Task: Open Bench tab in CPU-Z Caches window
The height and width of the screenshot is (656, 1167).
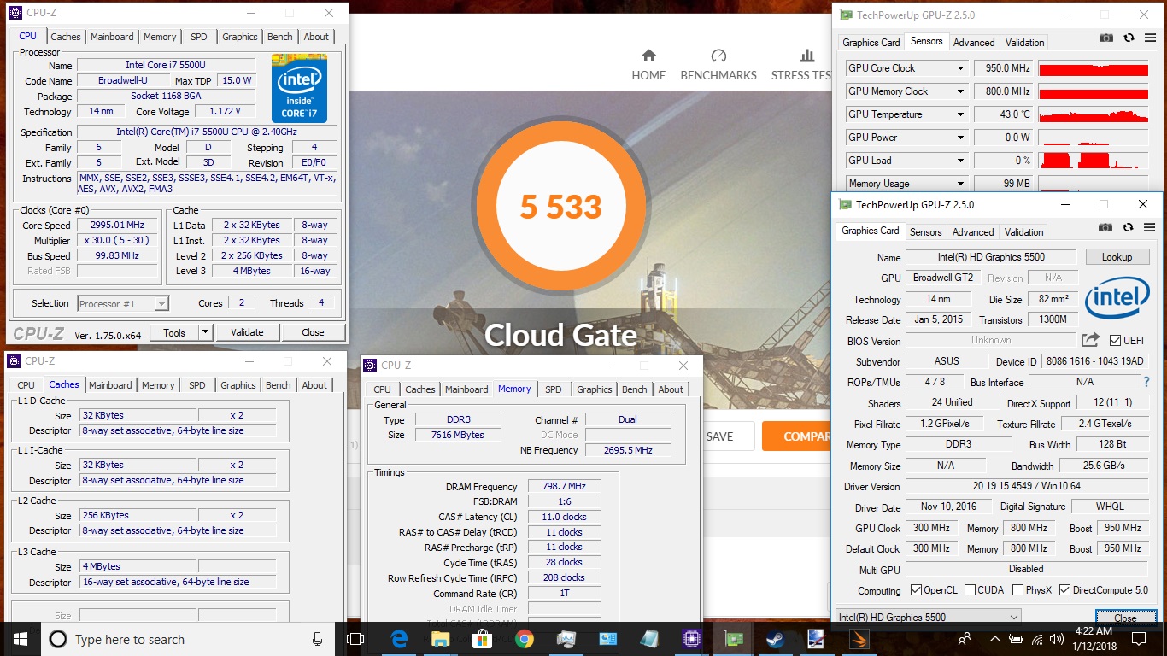Action: tap(278, 385)
